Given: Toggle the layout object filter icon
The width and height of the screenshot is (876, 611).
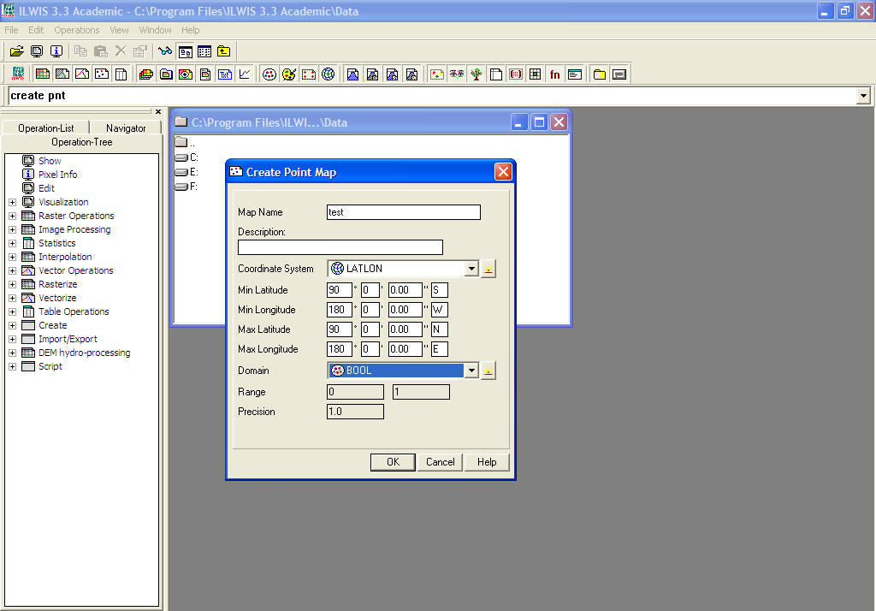Looking at the screenshot, I should 205,74.
